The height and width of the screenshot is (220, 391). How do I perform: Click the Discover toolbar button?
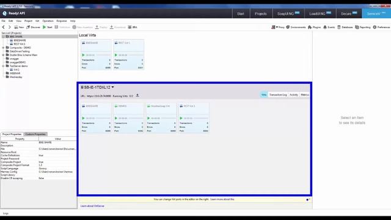tap(33, 27)
